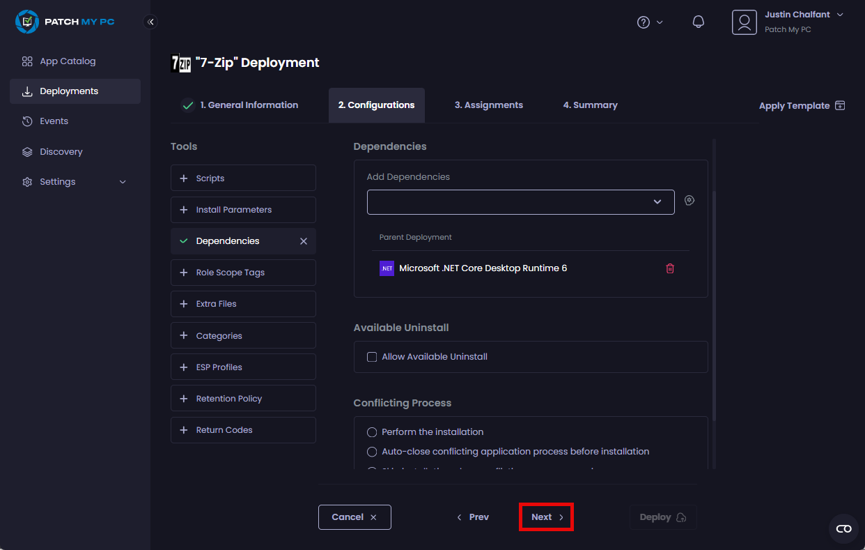Click the icon beside the dependencies dropdown
This screenshot has height=550, width=865.
pyautogui.click(x=689, y=201)
